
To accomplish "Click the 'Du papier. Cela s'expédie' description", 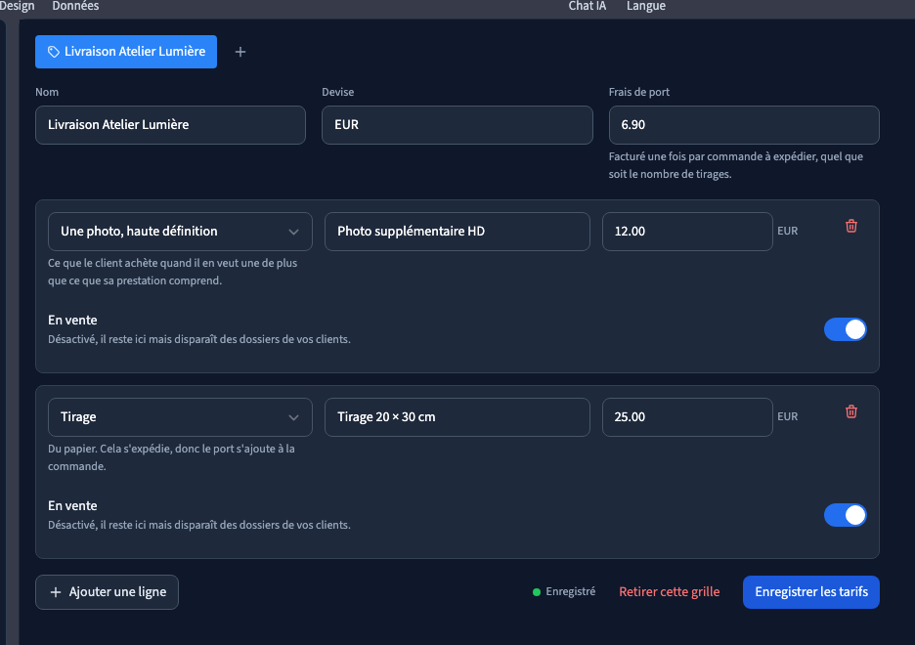I will (171, 457).
